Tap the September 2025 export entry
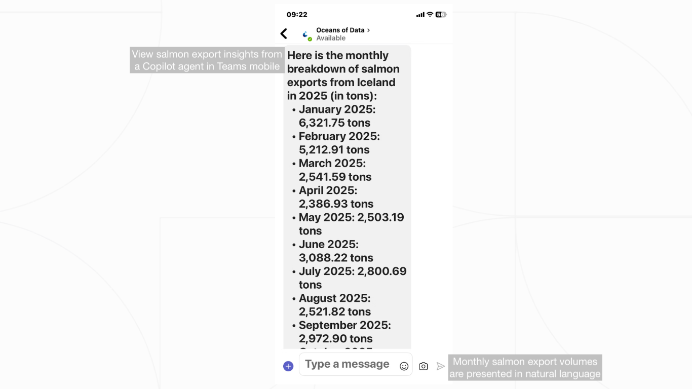692x389 pixels. (345, 332)
